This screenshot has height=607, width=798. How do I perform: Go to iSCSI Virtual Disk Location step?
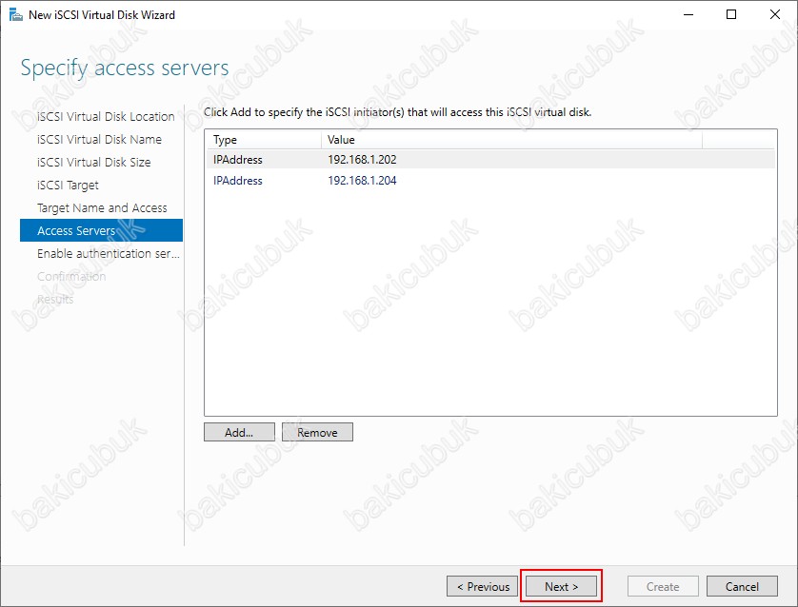(x=106, y=116)
